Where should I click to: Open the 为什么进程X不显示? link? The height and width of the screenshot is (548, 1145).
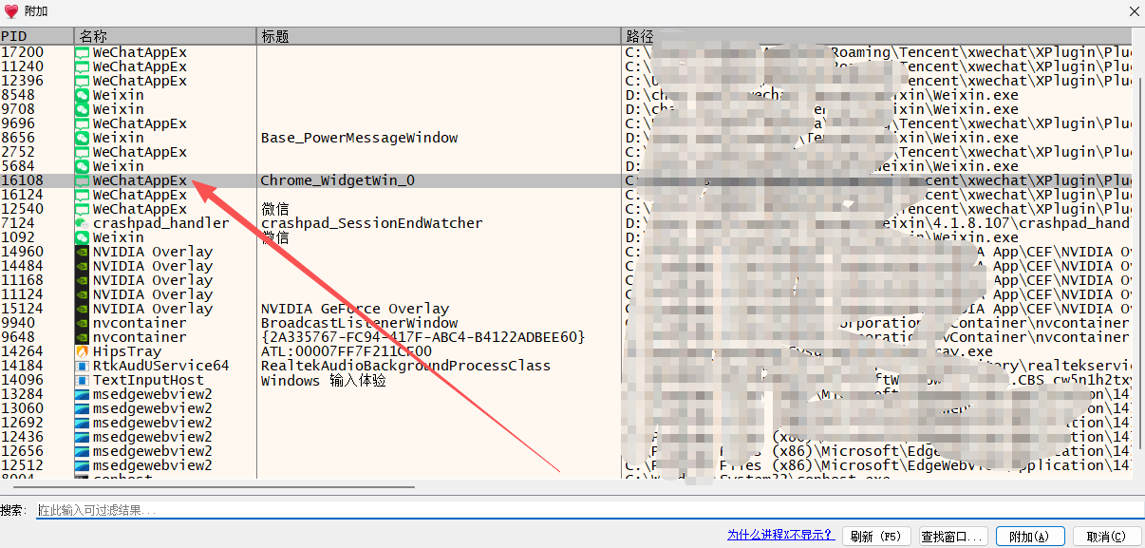(x=780, y=536)
